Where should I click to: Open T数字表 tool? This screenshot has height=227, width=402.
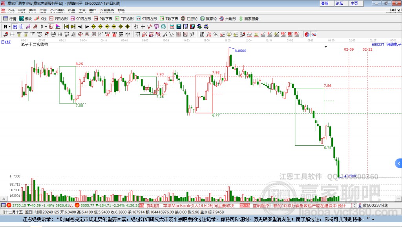click(x=169, y=19)
